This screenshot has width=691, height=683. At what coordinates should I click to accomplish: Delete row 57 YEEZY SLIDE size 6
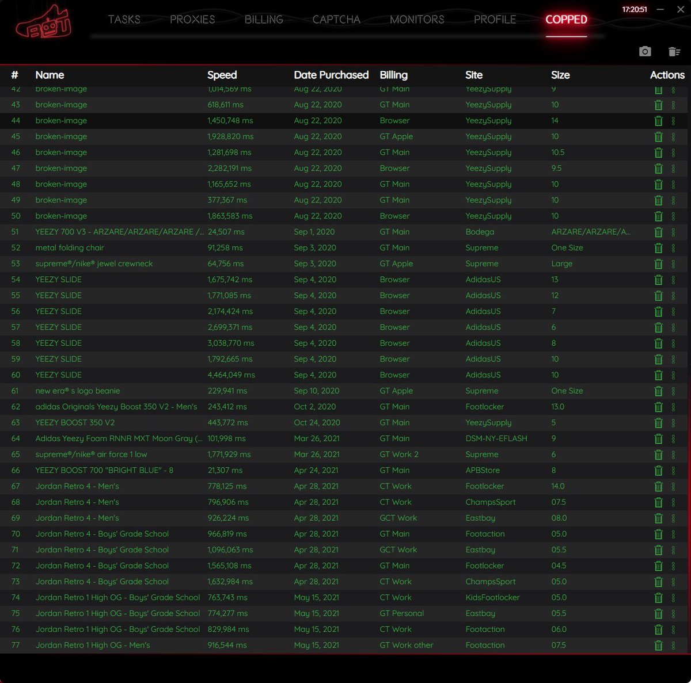pyautogui.click(x=659, y=327)
